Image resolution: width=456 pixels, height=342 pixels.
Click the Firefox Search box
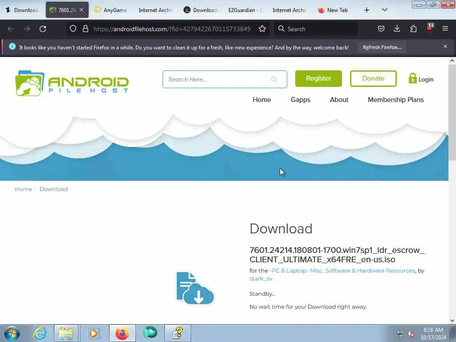click(316, 29)
